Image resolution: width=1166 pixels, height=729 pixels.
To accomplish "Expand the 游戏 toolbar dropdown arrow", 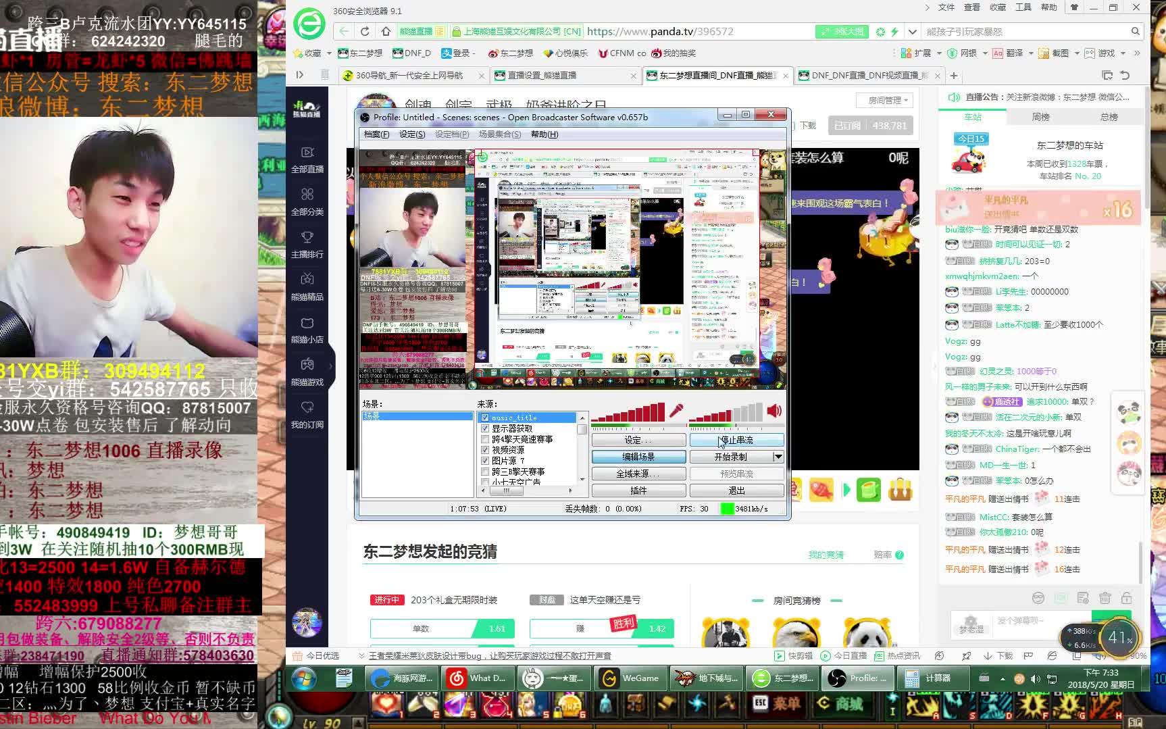I will 1123,53.
